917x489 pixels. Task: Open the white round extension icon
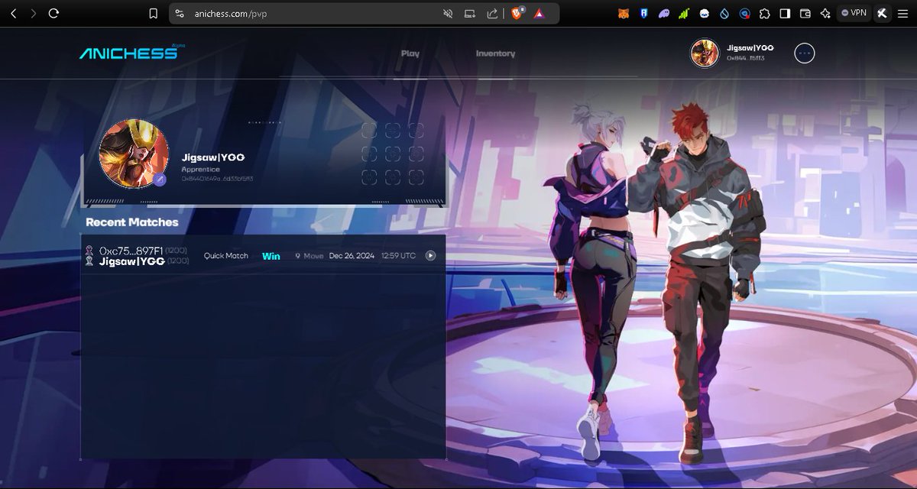tap(704, 14)
